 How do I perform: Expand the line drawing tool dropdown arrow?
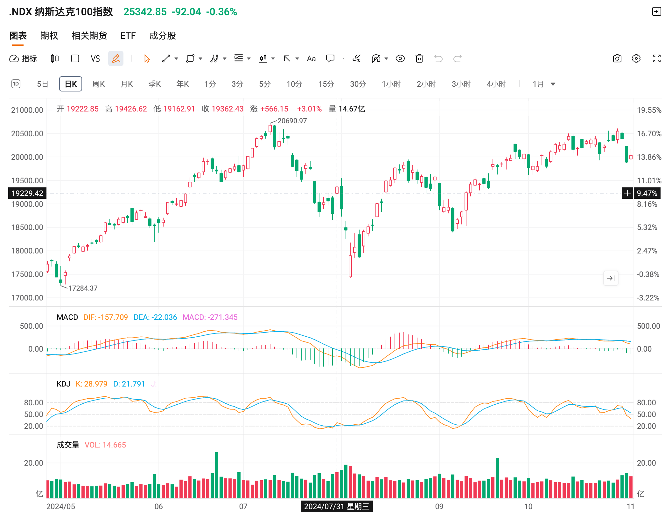point(176,58)
